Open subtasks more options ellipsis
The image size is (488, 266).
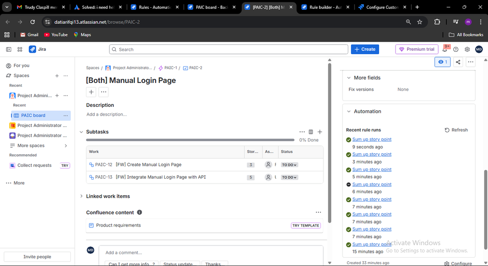[302, 132]
